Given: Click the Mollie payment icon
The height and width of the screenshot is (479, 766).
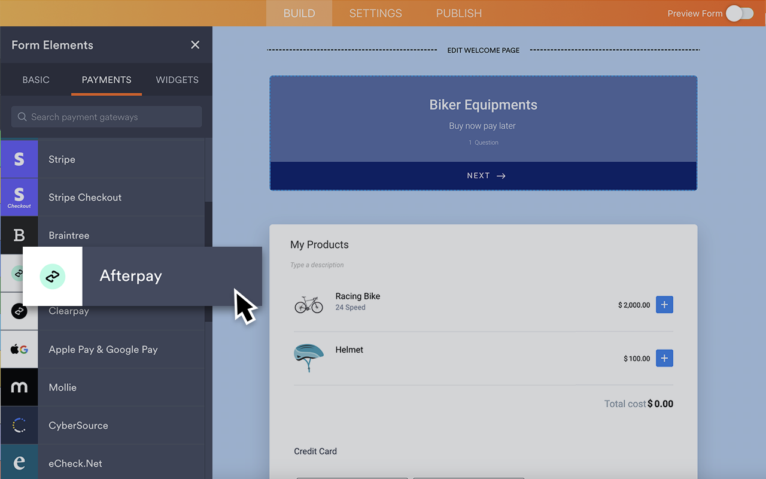Looking at the screenshot, I should 19,387.
